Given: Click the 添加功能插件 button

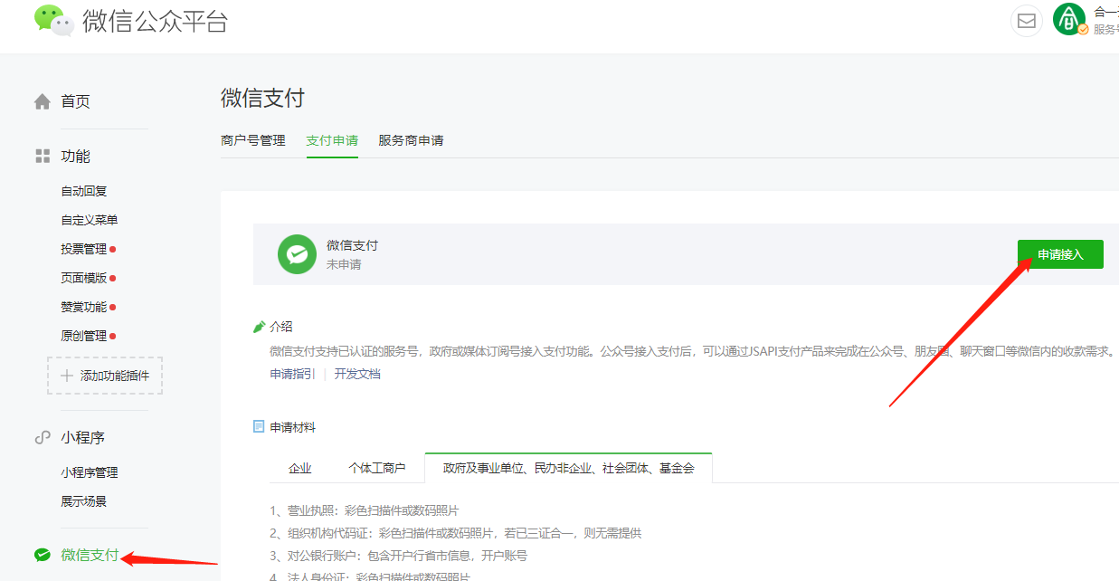Looking at the screenshot, I should (105, 376).
